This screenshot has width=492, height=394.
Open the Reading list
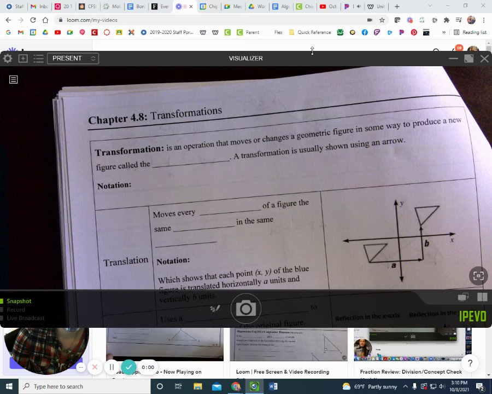pos(470,32)
